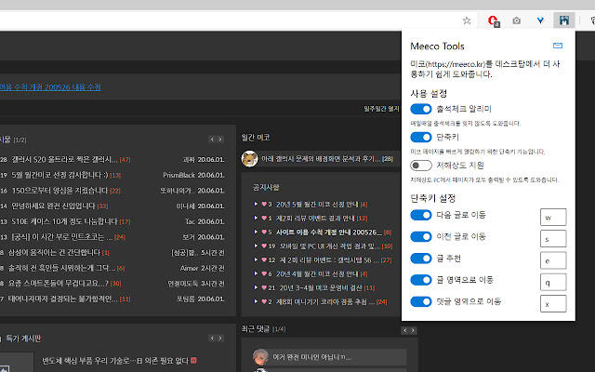Click the Meeco Tools extension toolbar icon
This screenshot has height=372, width=595.
click(564, 20)
